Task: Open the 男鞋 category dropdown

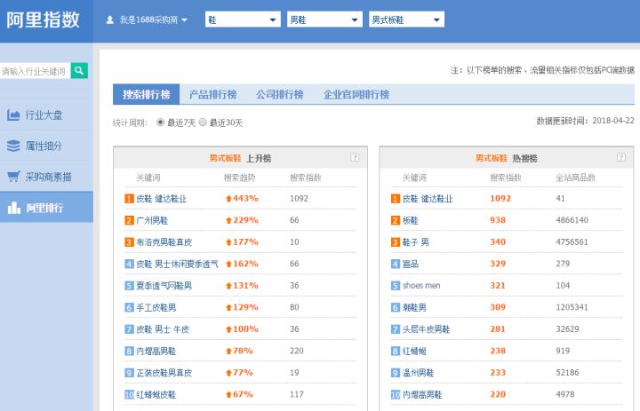Action: pyautogui.click(x=324, y=20)
